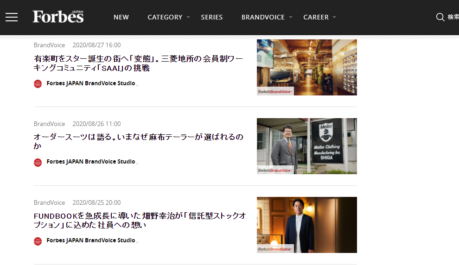Click author avatar icon under SAAI article
Screen dimensions: 459x265
coord(38,84)
